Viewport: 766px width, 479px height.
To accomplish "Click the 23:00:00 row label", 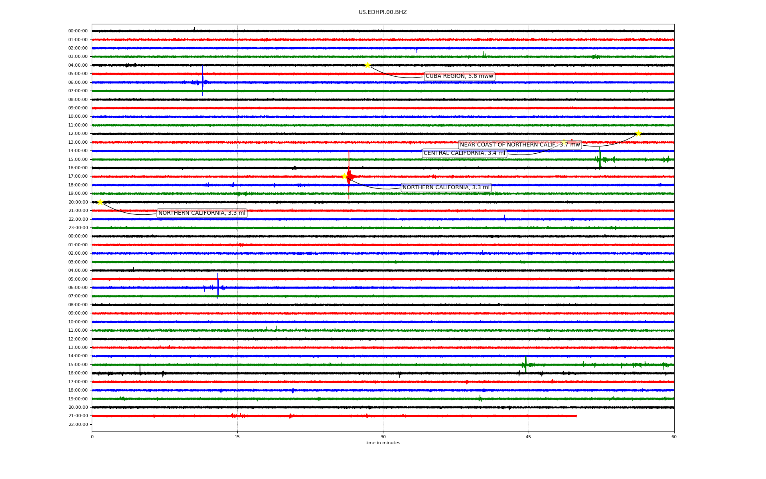I will coord(78,228).
